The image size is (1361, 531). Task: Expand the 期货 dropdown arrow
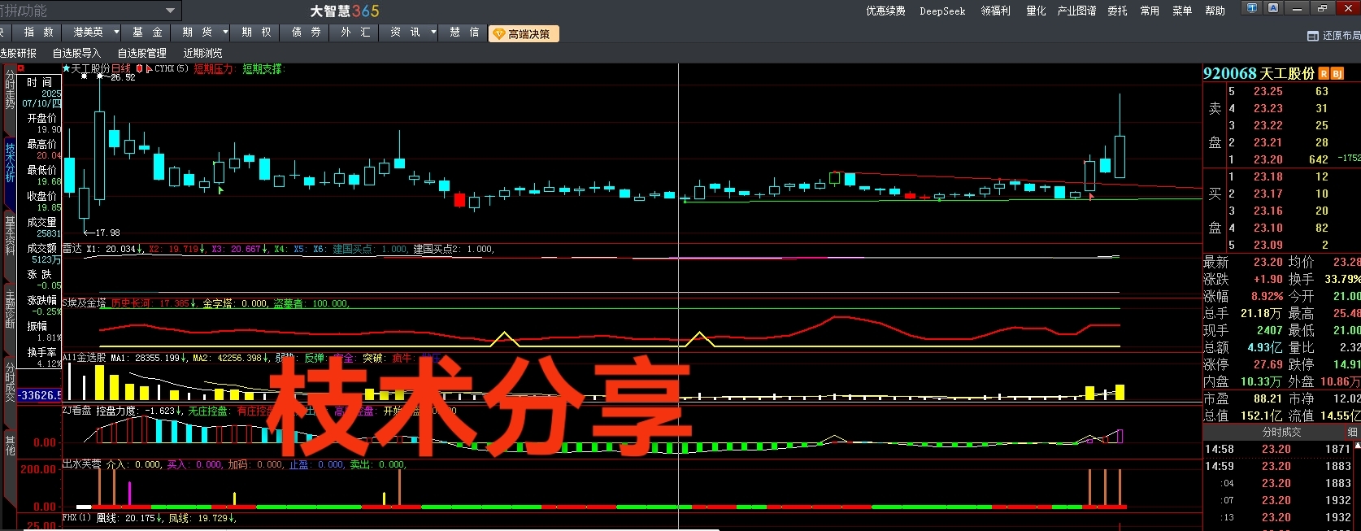(x=224, y=32)
